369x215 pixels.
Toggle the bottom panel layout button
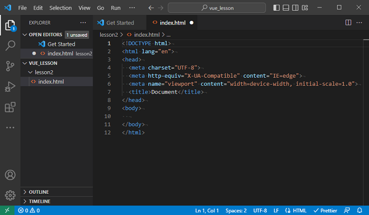286,8
